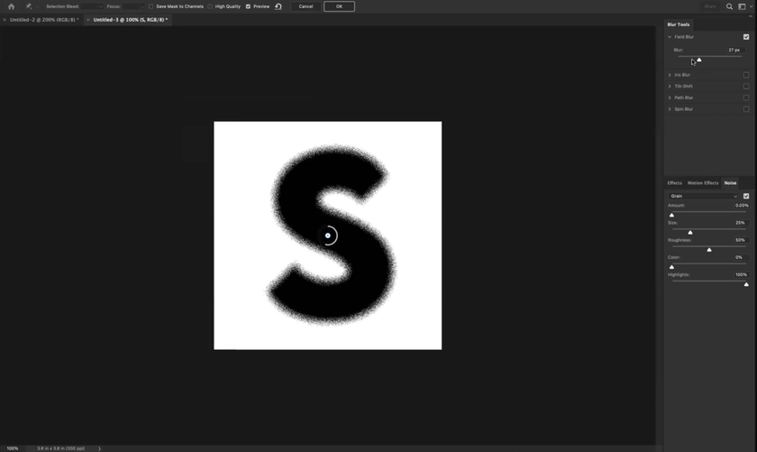This screenshot has height=452, width=757.
Task: Switch to the Motion Effects tab
Action: click(x=703, y=183)
